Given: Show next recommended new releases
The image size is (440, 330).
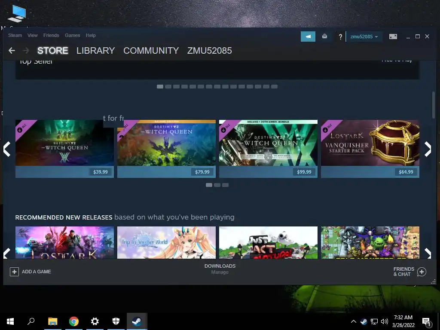Looking at the screenshot, I should click(428, 253).
